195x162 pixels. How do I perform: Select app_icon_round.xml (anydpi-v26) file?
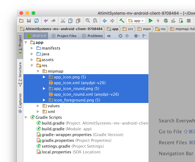pos(86,95)
